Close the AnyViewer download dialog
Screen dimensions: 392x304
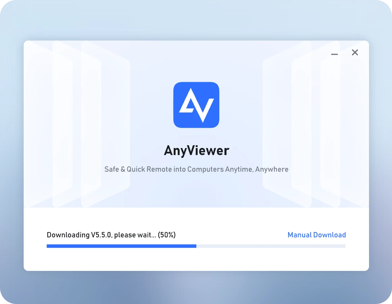pyautogui.click(x=355, y=52)
